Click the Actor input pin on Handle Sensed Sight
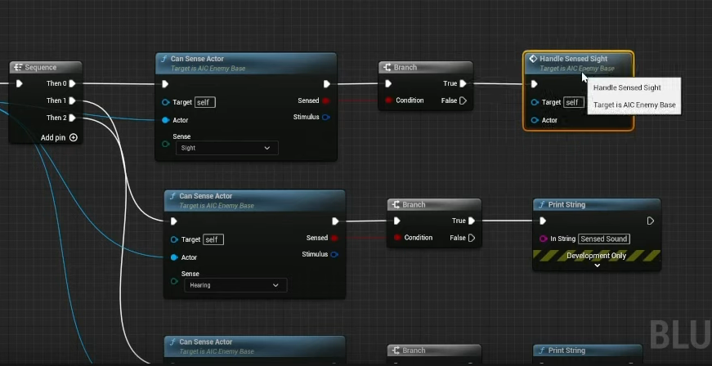 coord(534,120)
